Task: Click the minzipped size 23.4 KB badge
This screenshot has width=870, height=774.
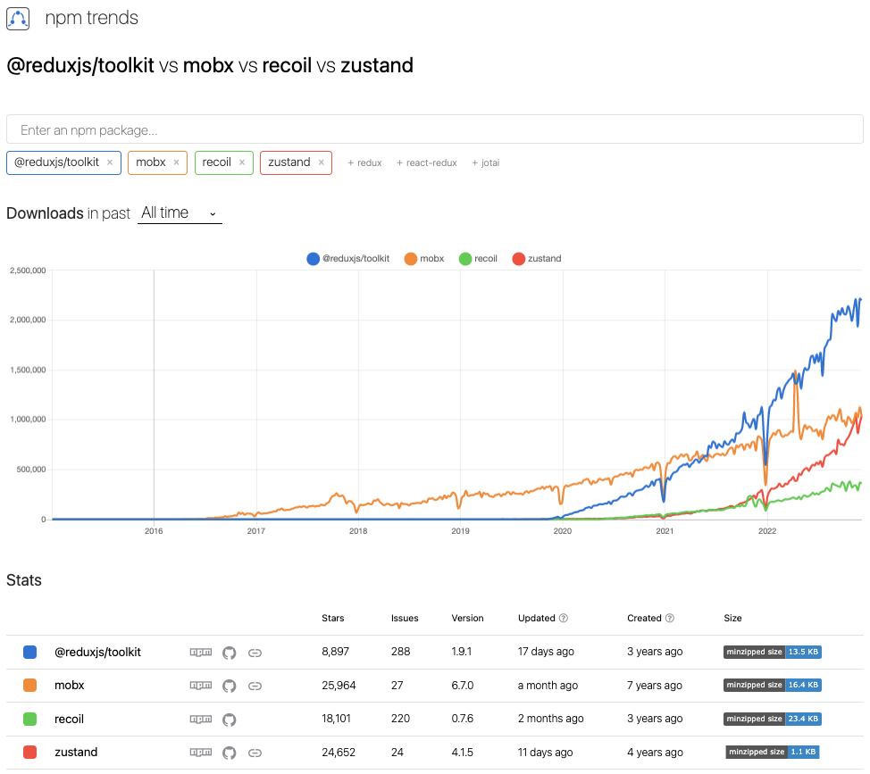Action: pyautogui.click(x=773, y=720)
